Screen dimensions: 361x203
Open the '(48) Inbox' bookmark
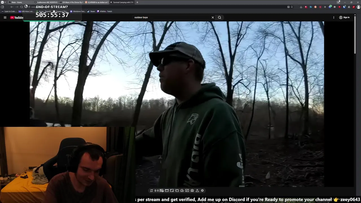[x=26, y=11]
